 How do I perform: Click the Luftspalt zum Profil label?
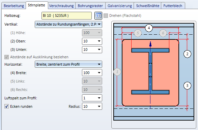[x=21, y=98]
